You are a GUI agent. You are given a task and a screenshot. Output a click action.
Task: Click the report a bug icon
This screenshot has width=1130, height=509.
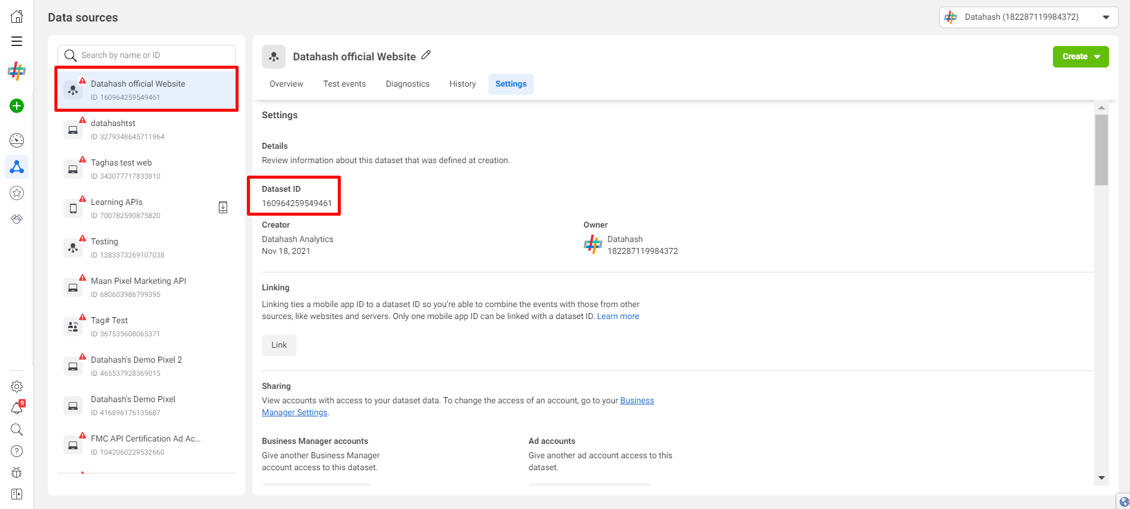click(17, 473)
